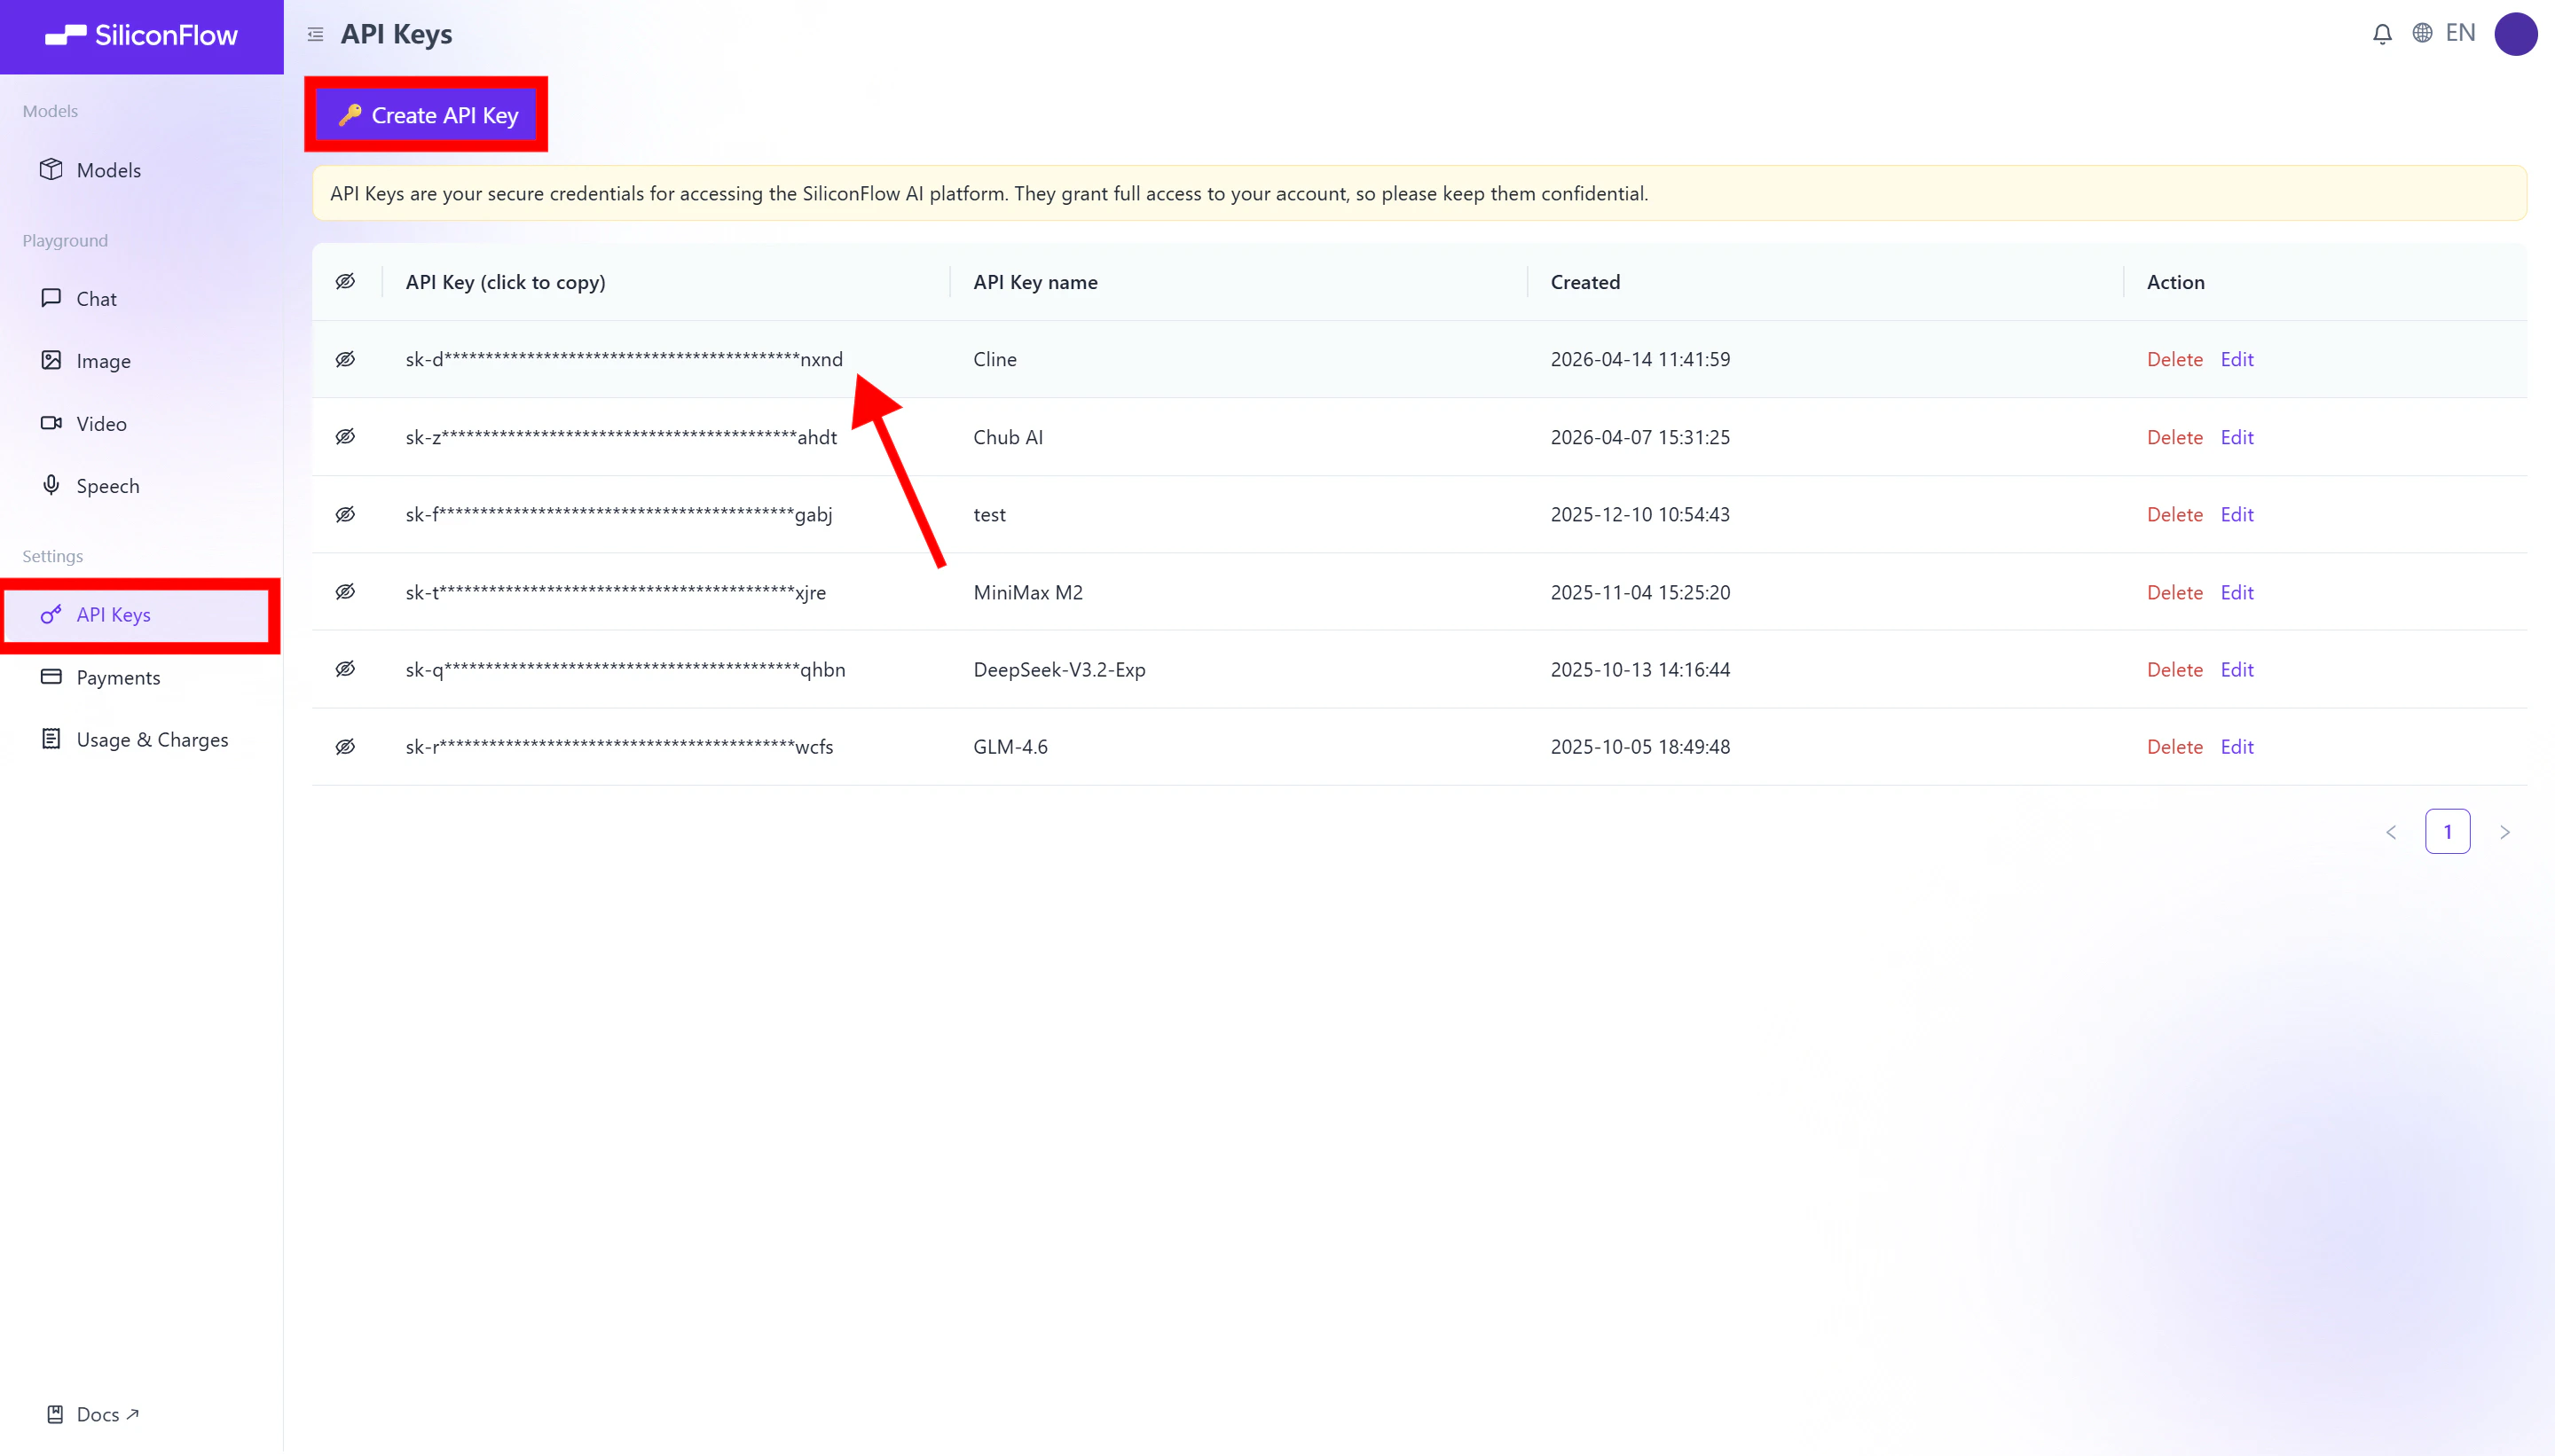
Task: Open Usage & Charges page
Action: tap(152, 740)
